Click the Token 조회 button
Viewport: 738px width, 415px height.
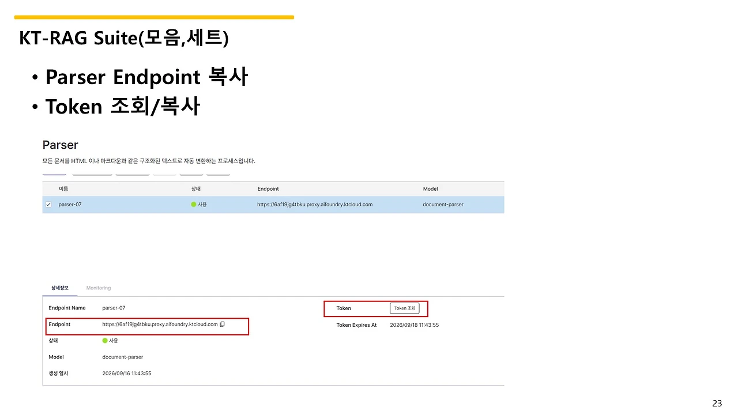[x=405, y=308]
